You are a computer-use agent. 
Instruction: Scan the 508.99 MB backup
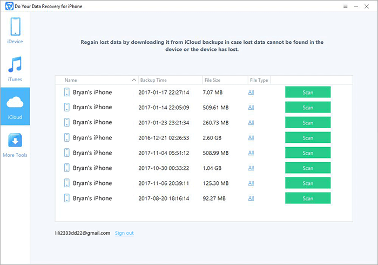coord(308,153)
